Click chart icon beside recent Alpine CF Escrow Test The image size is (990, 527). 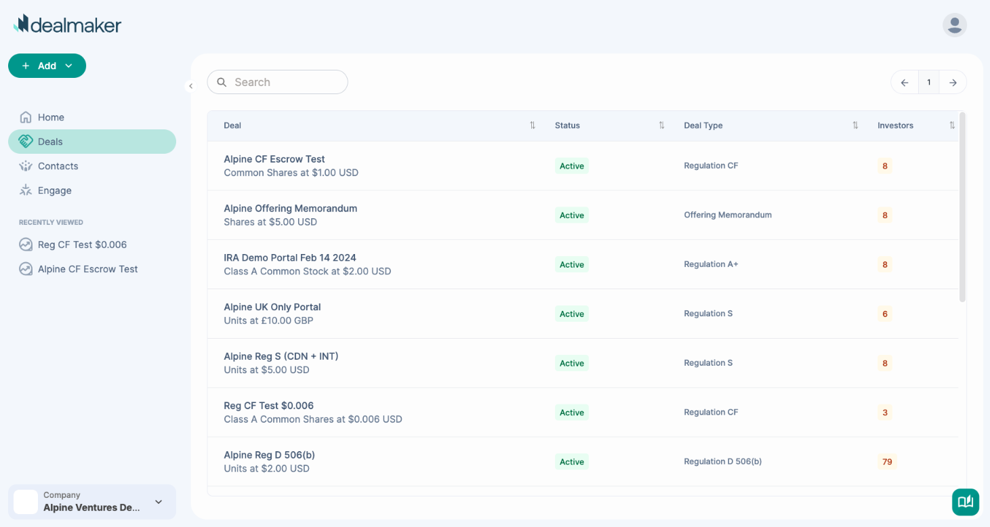pyautogui.click(x=26, y=269)
